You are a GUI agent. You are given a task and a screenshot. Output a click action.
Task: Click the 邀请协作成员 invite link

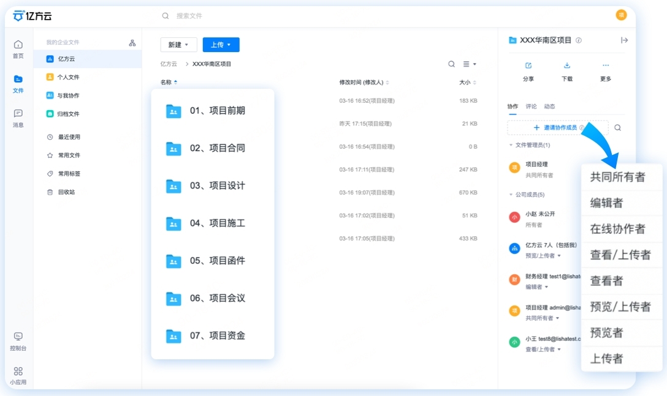[560, 127]
